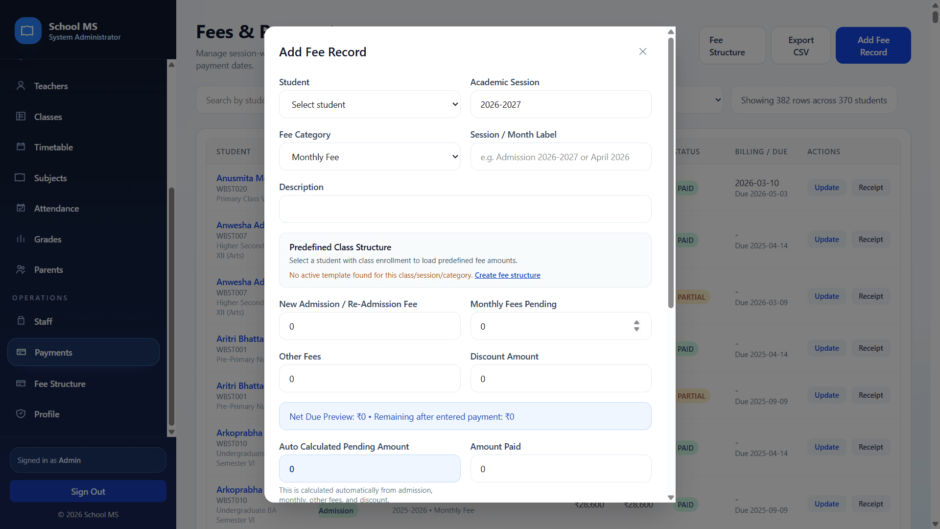Click the Staff badge icon
The image size is (940, 529).
click(x=21, y=321)
